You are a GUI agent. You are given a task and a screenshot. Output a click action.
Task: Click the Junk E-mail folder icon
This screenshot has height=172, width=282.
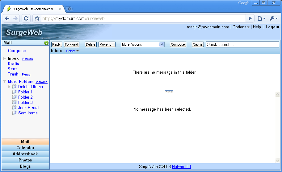point(14,108)
